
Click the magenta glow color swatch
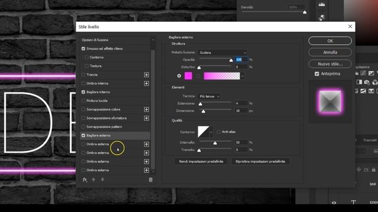tap(188, 76)
